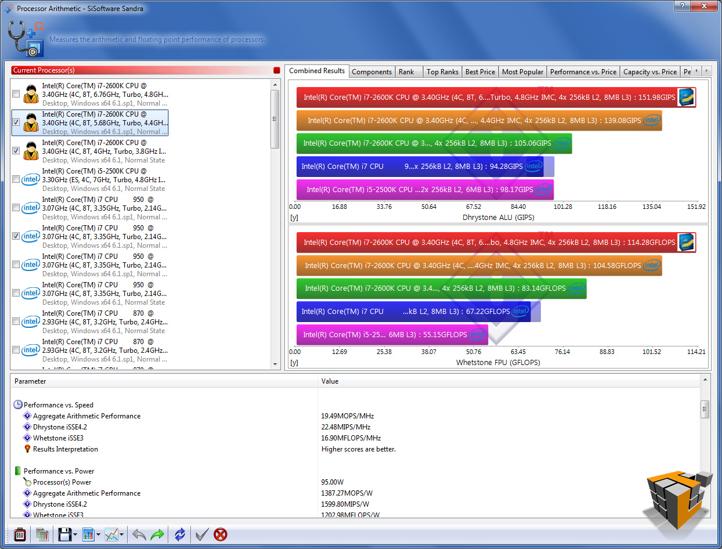Open the options sliders tool in bottom toolbar

pos(20,534)
